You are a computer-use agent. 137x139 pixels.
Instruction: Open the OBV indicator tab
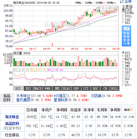click(76, 88)
